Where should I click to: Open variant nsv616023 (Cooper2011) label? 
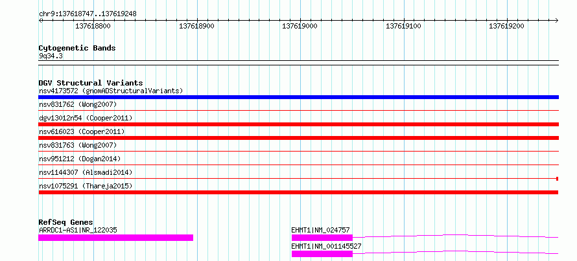[82, 131]
